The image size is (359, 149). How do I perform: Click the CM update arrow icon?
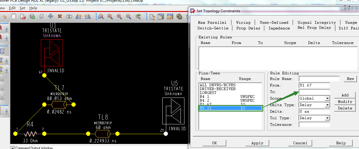click(x=170, y=17)
